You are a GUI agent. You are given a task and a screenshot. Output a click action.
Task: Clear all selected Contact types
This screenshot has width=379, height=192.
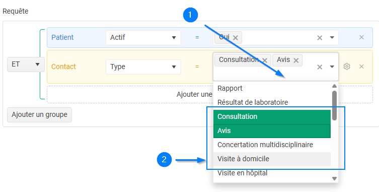pyautogui.click(x=320, y=67)
